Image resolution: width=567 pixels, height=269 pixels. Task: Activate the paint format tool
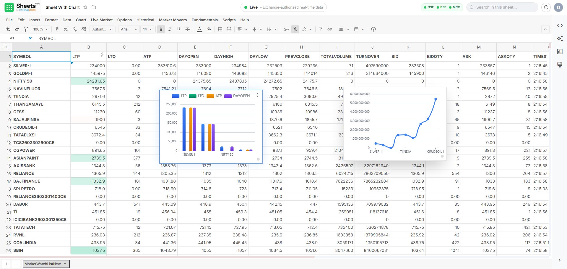click(26, 29)
